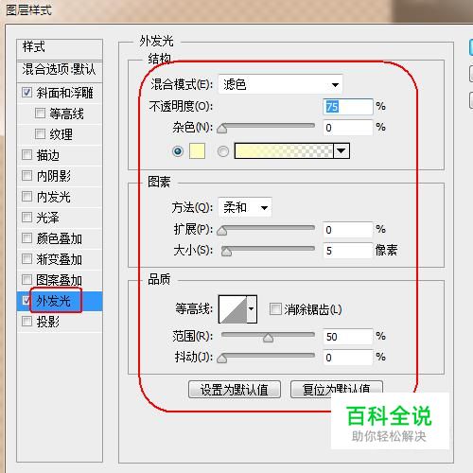473x473 pixels.
Task: Check the 渐变叠加 checkbox
Action: 26,259
